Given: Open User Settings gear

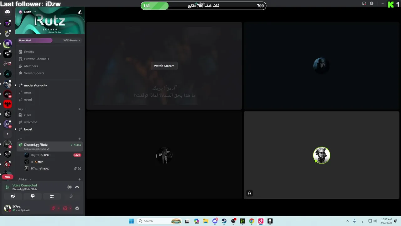Looking at the screenshot, I should 77,208.
